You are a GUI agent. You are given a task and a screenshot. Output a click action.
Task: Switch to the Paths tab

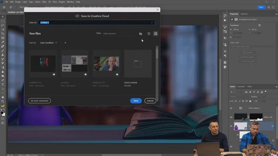tap(250, 87)
